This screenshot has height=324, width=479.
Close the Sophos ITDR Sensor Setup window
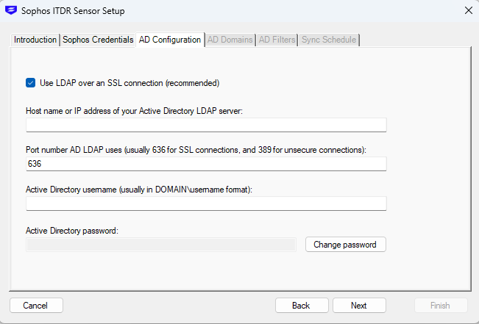pyautogui.click(x=468, y=10)
